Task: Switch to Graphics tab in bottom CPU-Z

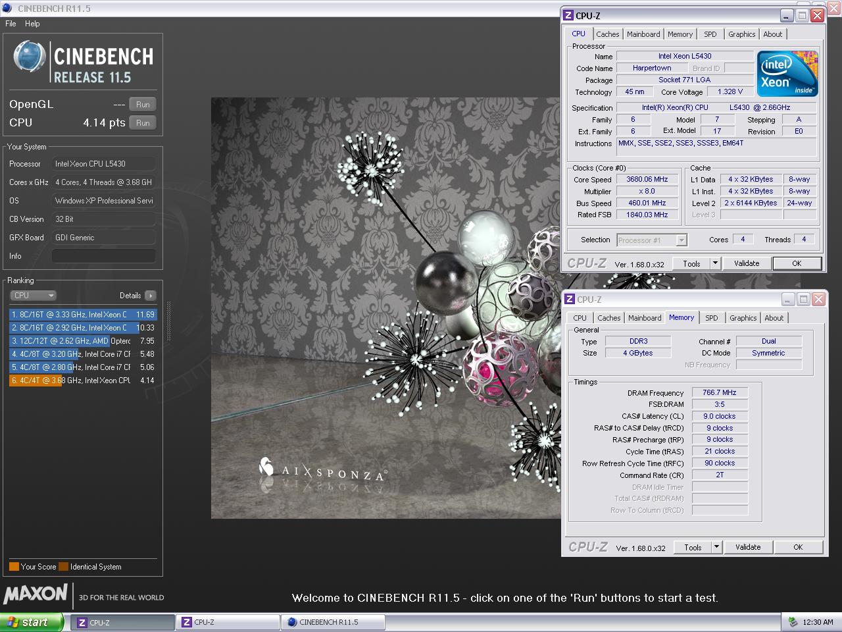Action: point(743,318)
